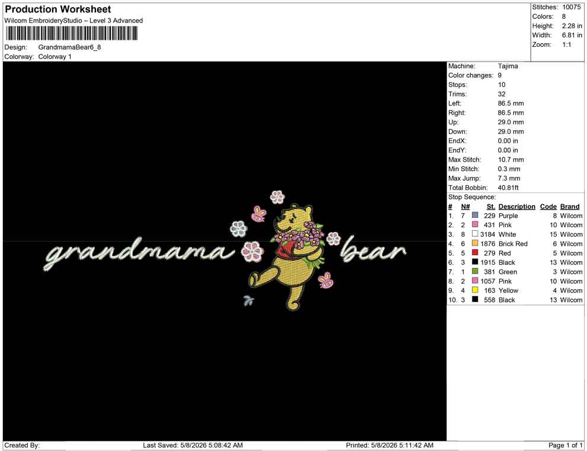Click the black swatch beside 1915 stitches

475,262
